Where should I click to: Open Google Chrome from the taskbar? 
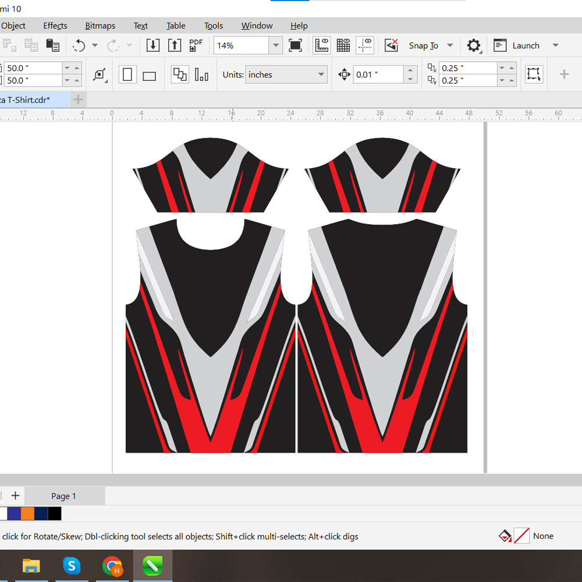[x=112, y=566]
